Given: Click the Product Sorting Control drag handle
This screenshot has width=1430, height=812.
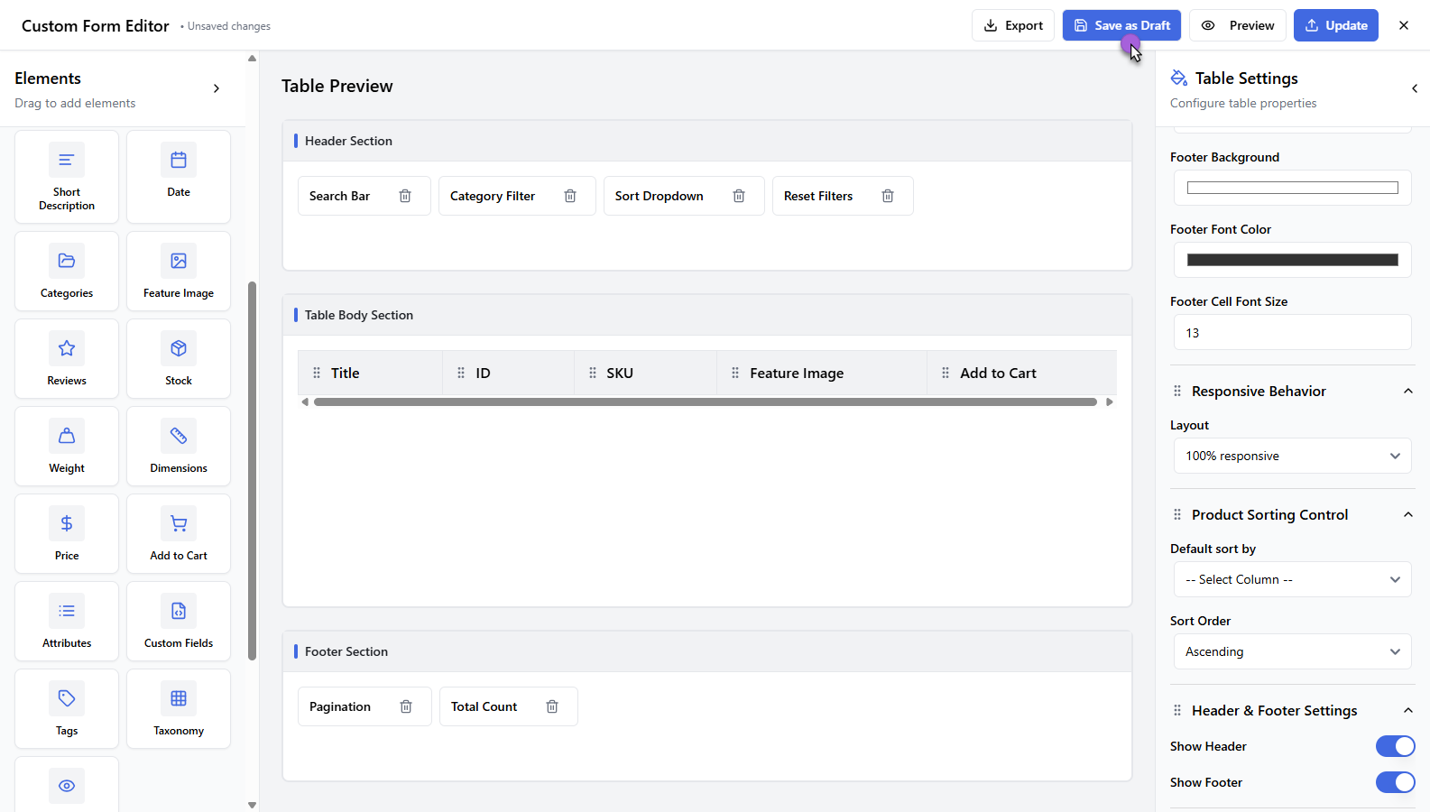Looking at the screenshot, I should 1177,514.
